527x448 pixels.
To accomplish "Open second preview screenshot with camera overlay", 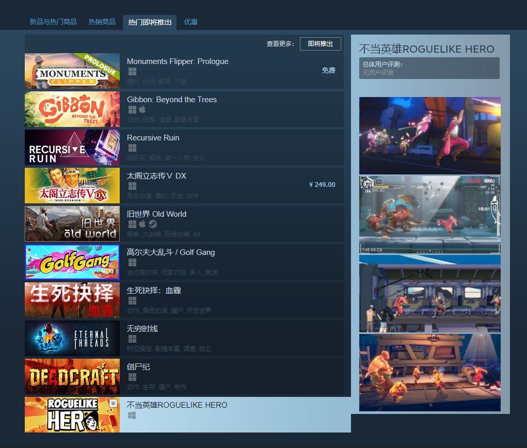I will click(x=430, y=214).
